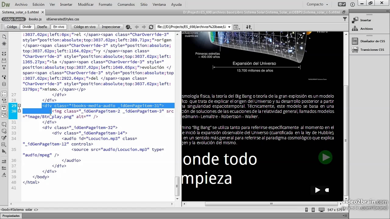The image size is (390, 219).
Task: Click browser forward arrow in toolbar
Action: tap(144, 27)
